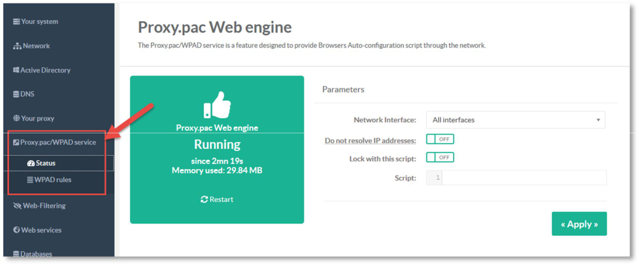639x266 pixels.
Task: Click the Network sitemap icon in sidebar
Action: (x=17, y=46)
